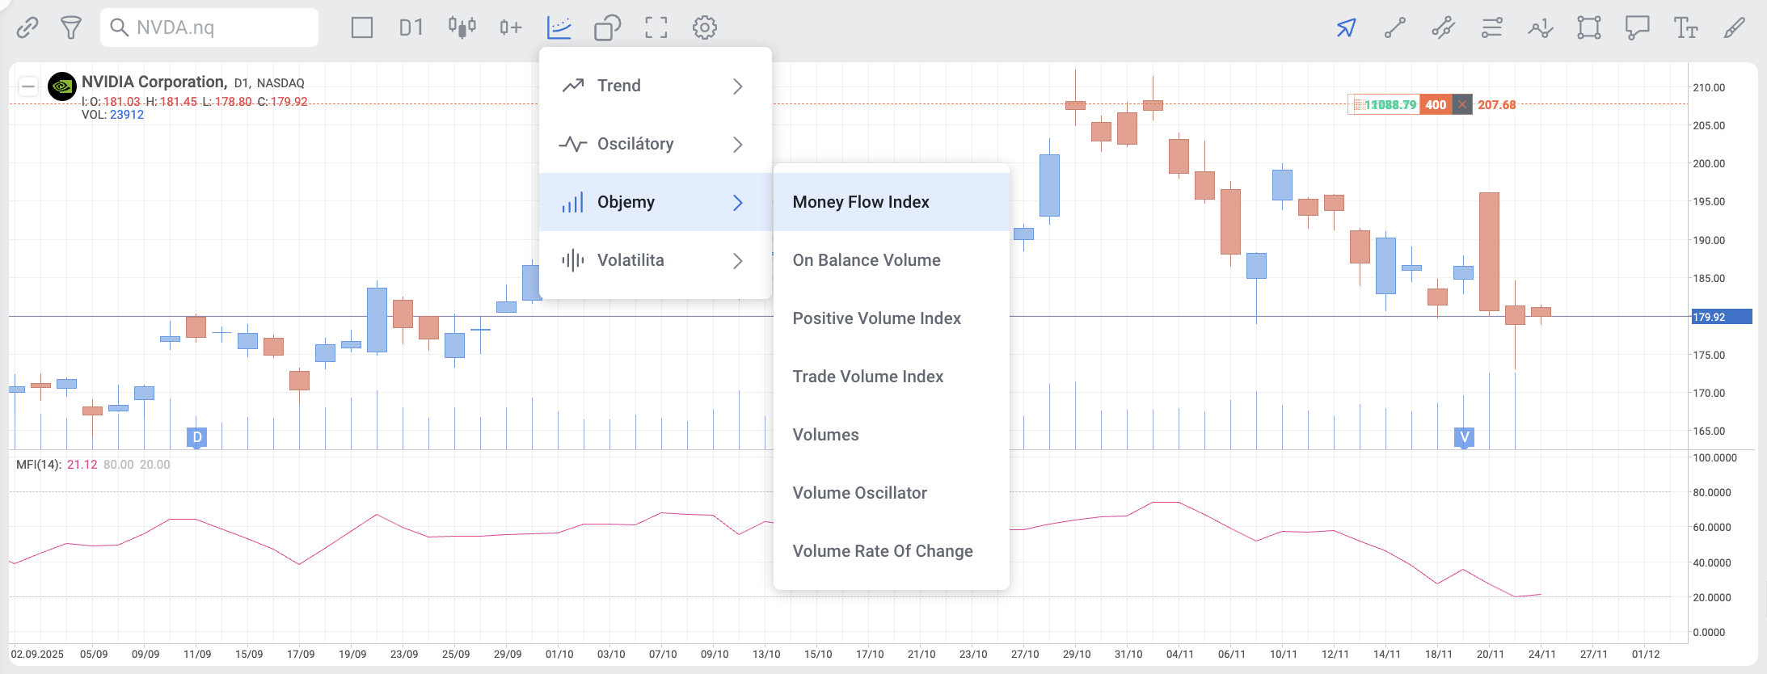Click the NVIDIA Corporation title
Image resolution: width=1767 pixels, height=674 pixels.
click(154, 82)
